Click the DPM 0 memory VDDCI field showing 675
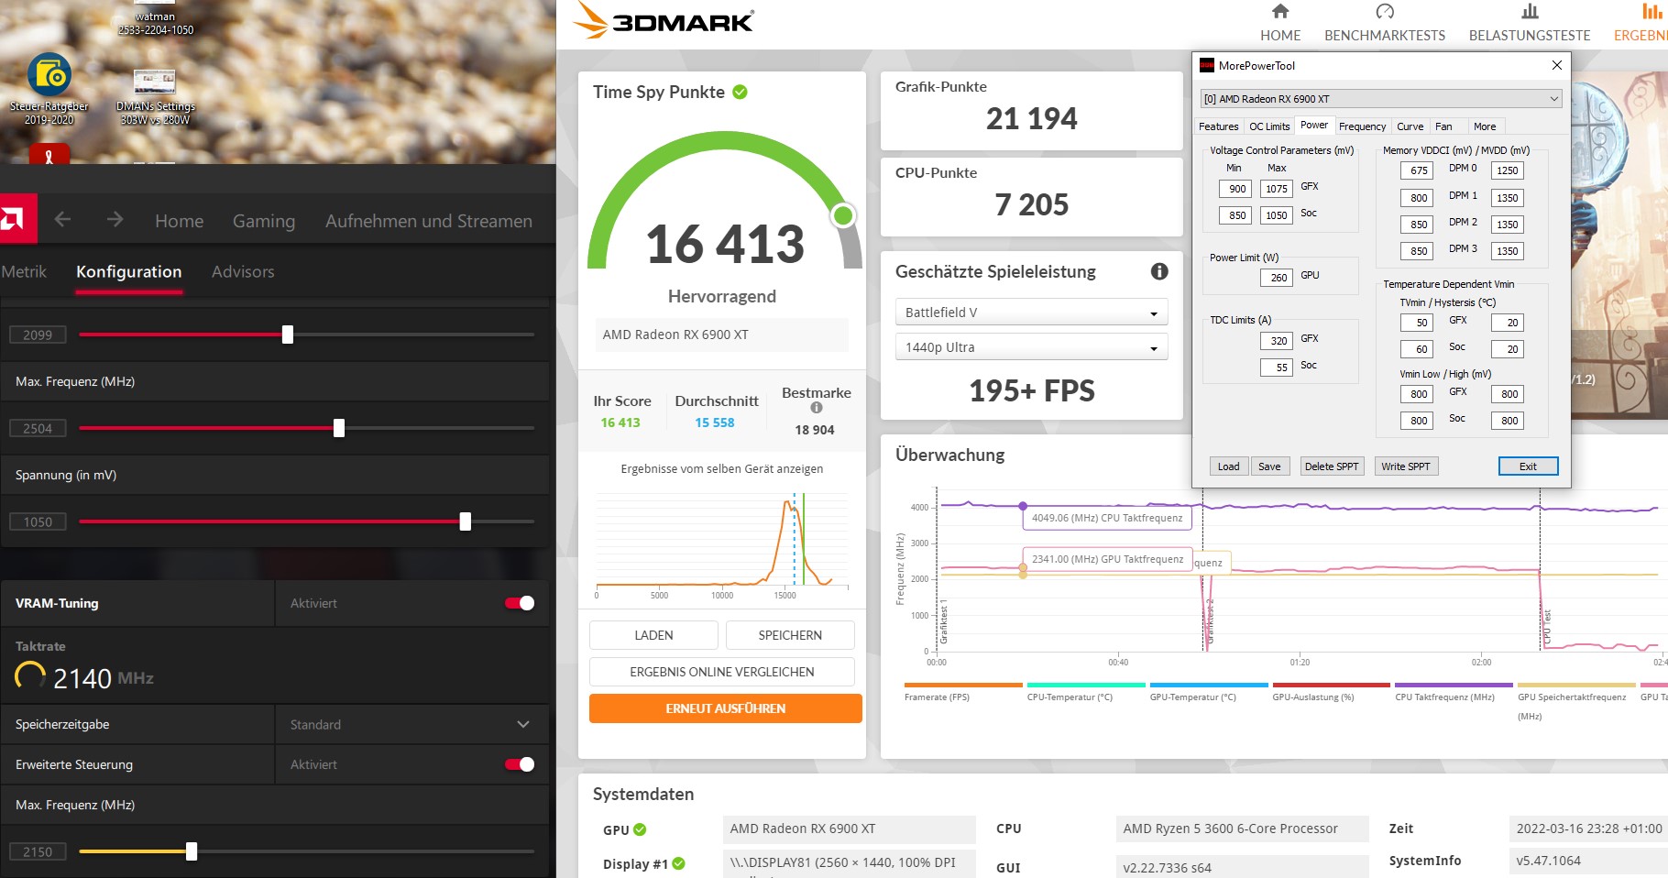Screen dimensions: 1668x878 click(x=1419, y=170)
